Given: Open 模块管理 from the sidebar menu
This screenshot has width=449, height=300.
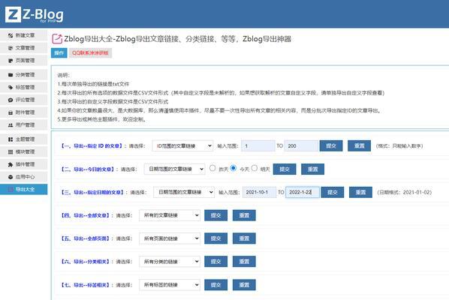Looking at the screenshot, I should click(24, 151).
